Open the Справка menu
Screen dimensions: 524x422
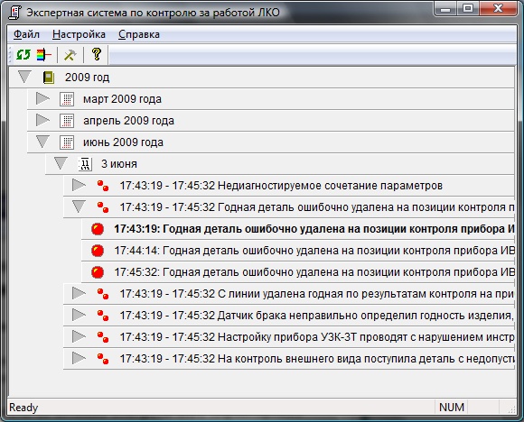(139, 34)
